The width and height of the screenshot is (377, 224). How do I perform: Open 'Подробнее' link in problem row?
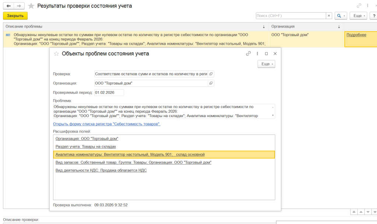(356, 35)
